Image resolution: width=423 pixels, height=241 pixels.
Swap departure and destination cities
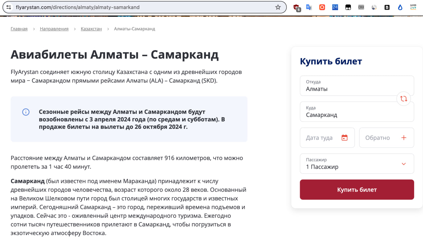coord(404,99)
